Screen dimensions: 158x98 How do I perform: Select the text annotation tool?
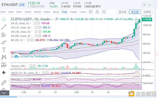pyautogui.click(x=4, y=50)
